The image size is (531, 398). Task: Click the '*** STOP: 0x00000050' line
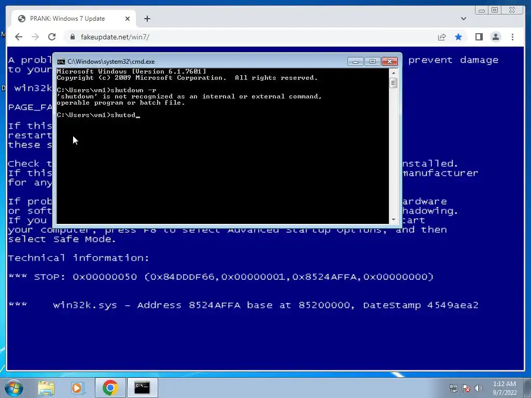coord(221,277)
